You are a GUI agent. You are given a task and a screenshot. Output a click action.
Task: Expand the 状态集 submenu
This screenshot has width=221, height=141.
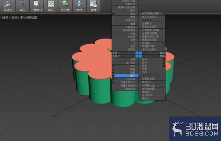pyautogui.click(x=152, y=43)
